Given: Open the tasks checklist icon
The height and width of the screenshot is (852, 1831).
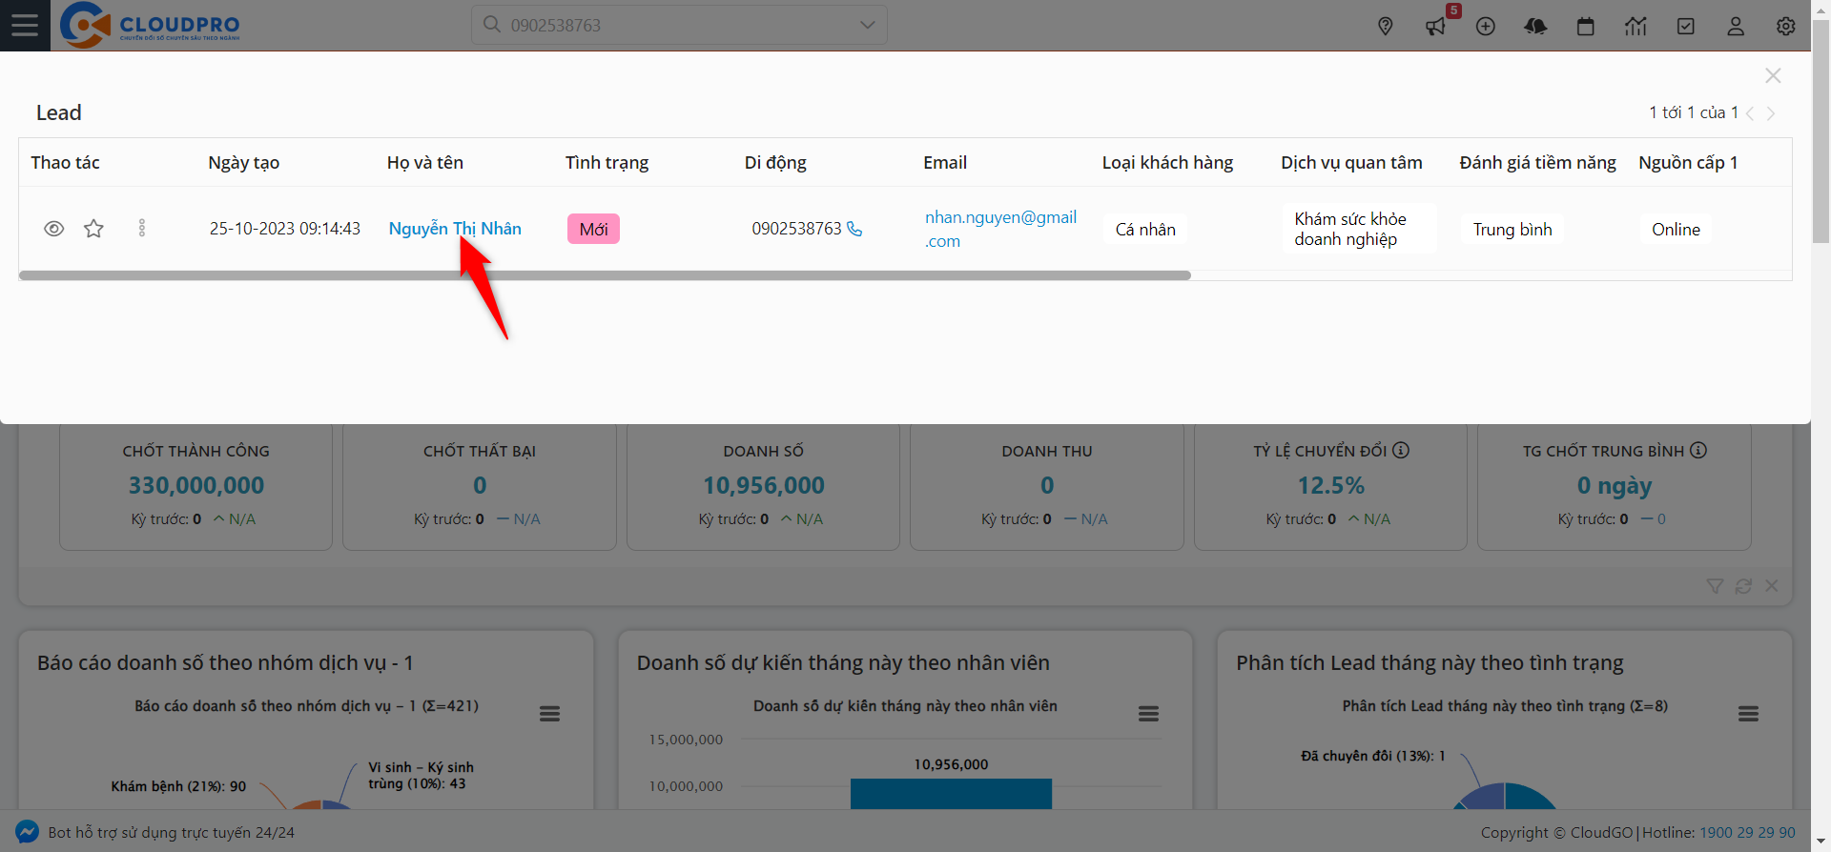Looking at the screenshot, I should (1686, 27).
